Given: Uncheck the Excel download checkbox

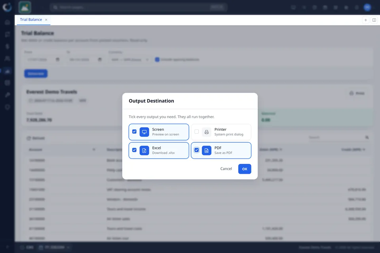Looking at the screenshot, I should click(134, 150).
